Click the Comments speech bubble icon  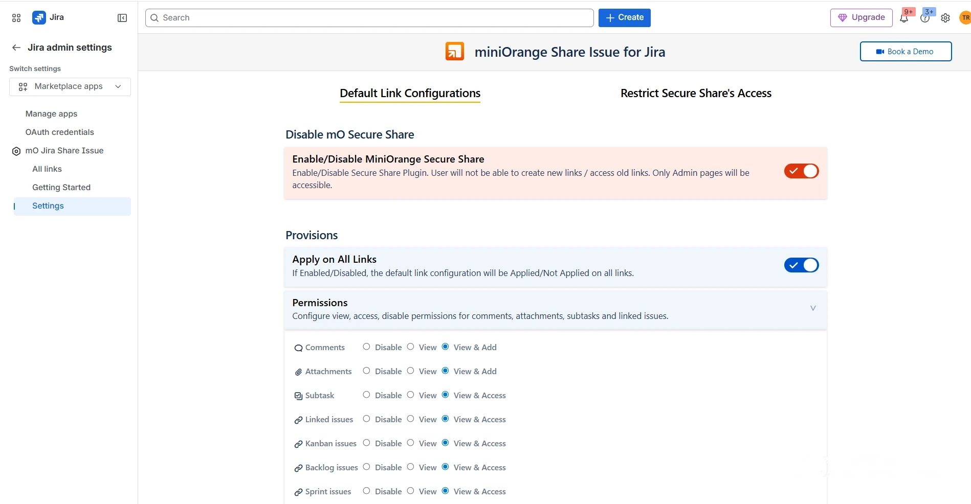tap(298, 348)
